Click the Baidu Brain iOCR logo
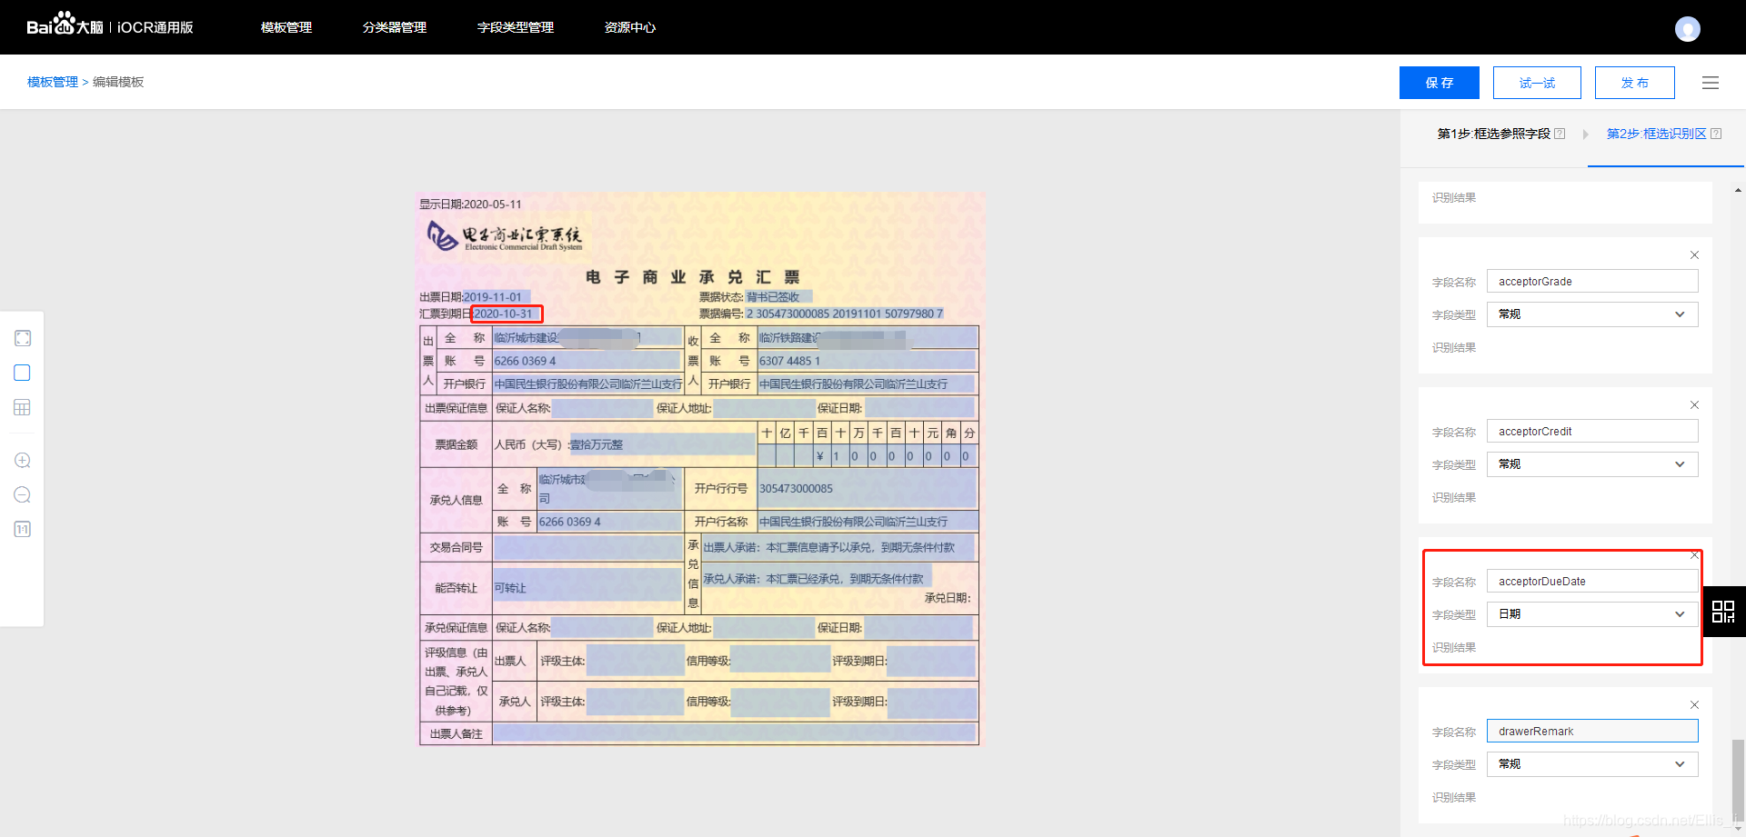Image resolution: width=1746 pixels, height=837 pixels. tap(110, 26)
